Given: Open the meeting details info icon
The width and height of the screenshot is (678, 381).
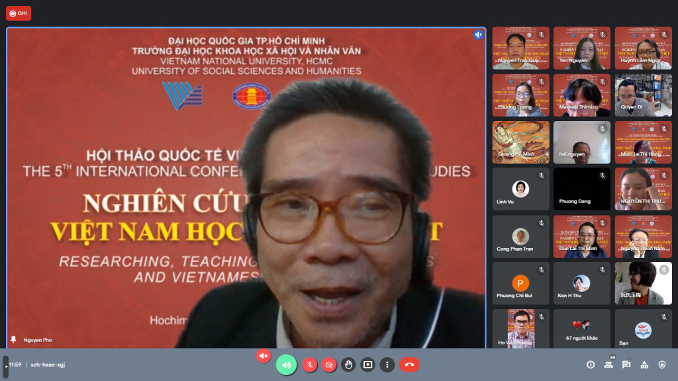Looking at the screenshot, I should (x=591, y=365).
